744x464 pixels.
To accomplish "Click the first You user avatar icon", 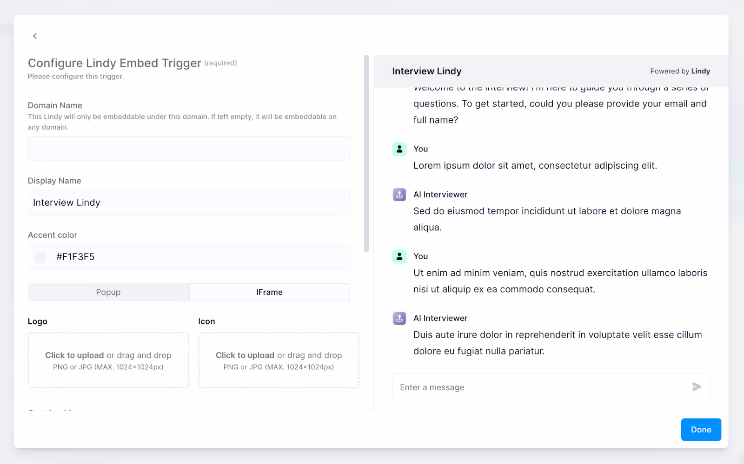I will [x=399, y=149].
